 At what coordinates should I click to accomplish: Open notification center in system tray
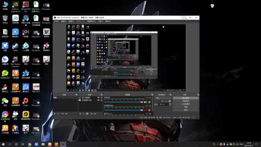[256, 144]
